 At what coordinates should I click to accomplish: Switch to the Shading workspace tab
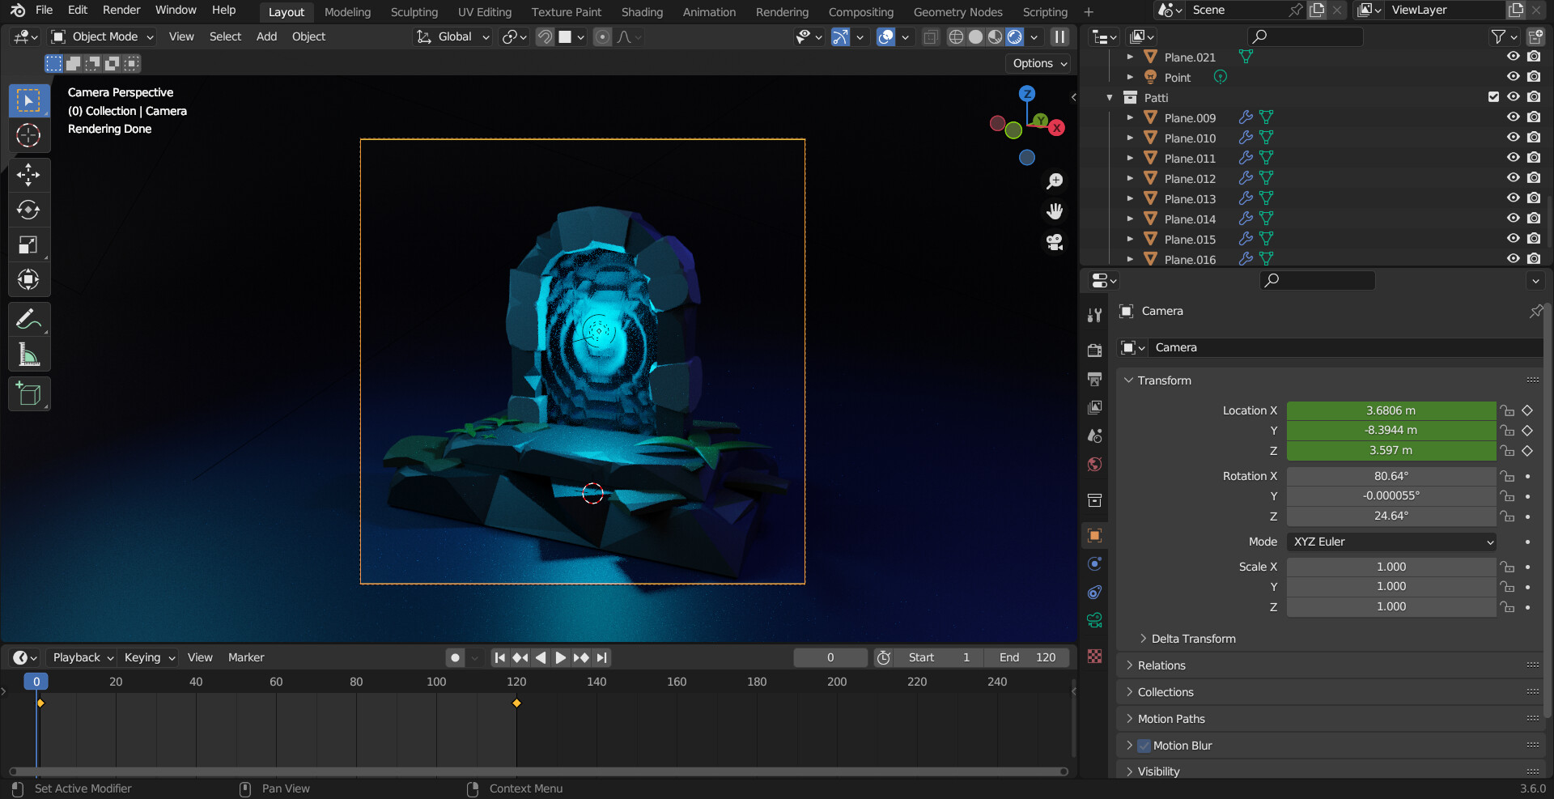coord(642,12)
